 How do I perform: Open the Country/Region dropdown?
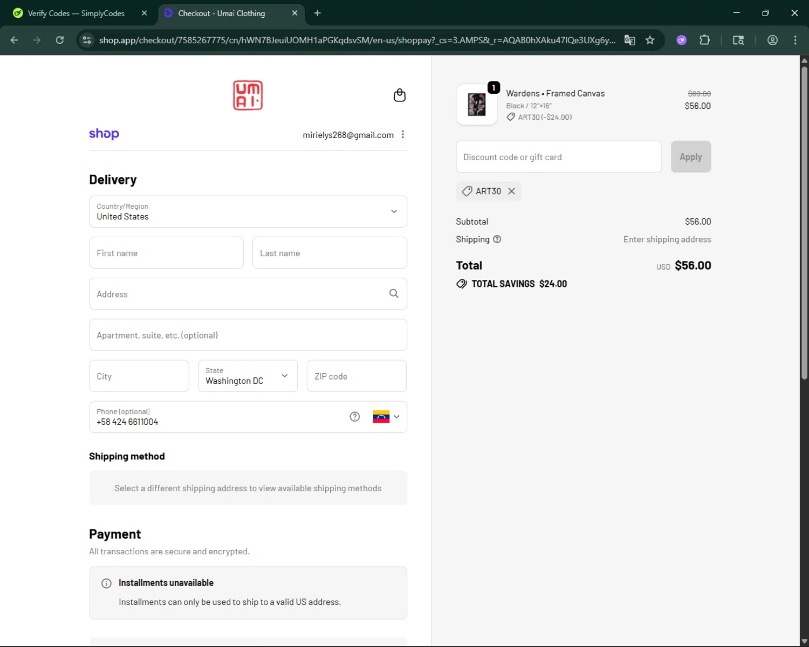coord(248,211)
